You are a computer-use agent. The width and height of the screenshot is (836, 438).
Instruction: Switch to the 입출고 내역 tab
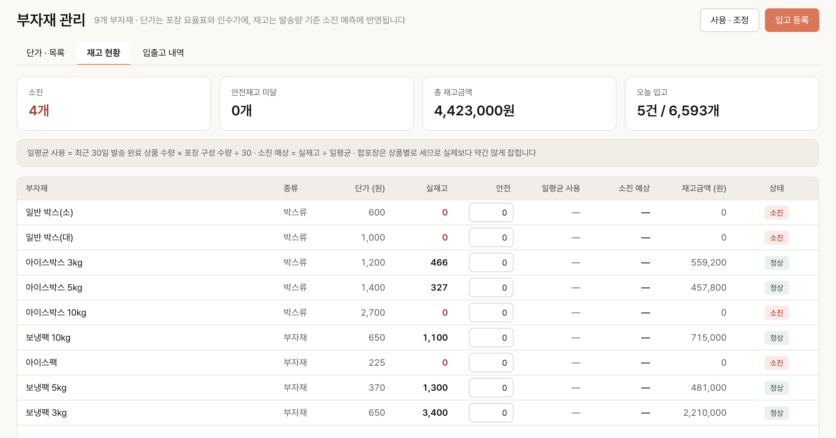click(163, 53)
